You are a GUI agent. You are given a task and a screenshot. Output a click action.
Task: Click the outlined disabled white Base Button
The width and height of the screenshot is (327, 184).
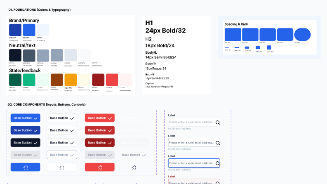(x=62, y=155)
